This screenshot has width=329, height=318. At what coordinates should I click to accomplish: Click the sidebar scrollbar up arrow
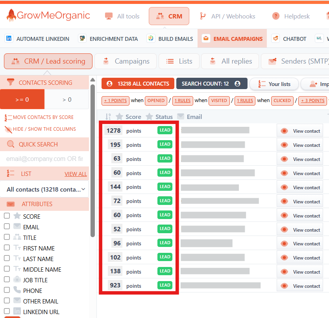[x=92, y=80]
